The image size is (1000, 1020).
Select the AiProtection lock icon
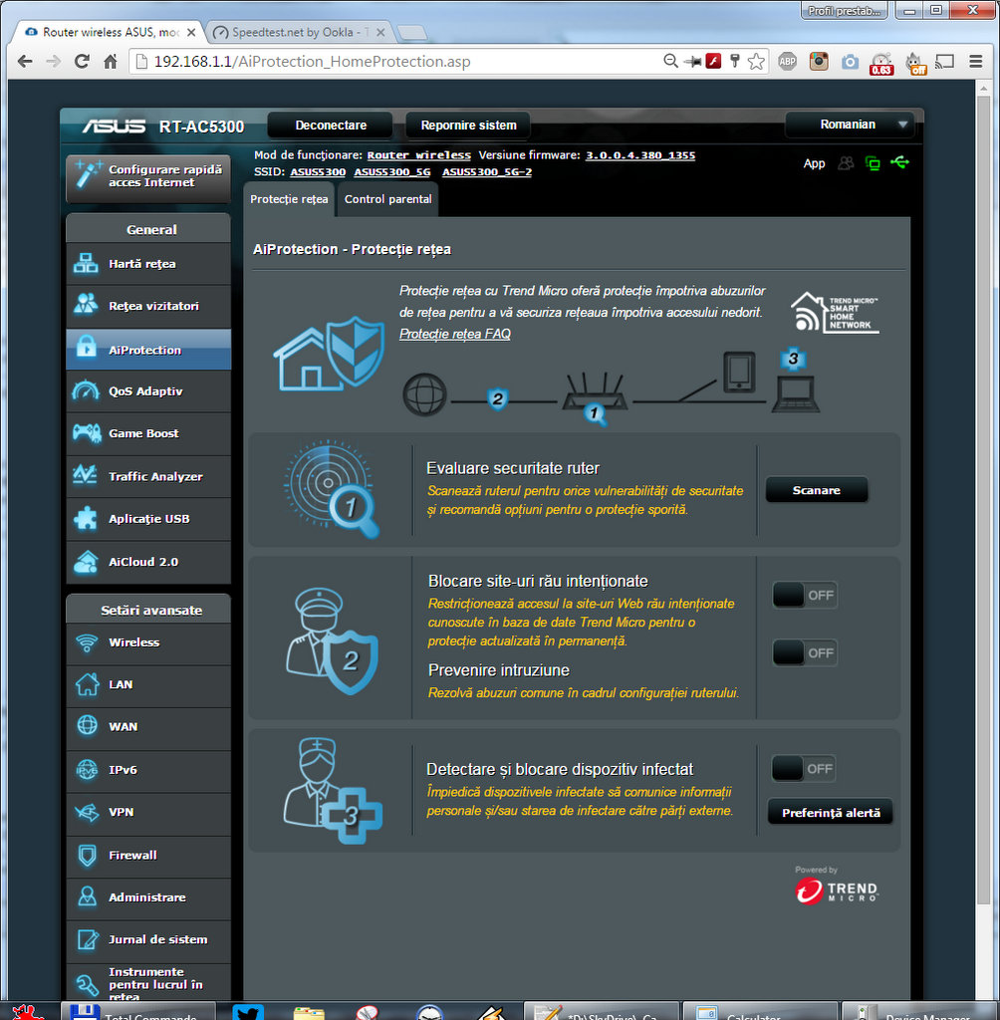pos(86,348)
